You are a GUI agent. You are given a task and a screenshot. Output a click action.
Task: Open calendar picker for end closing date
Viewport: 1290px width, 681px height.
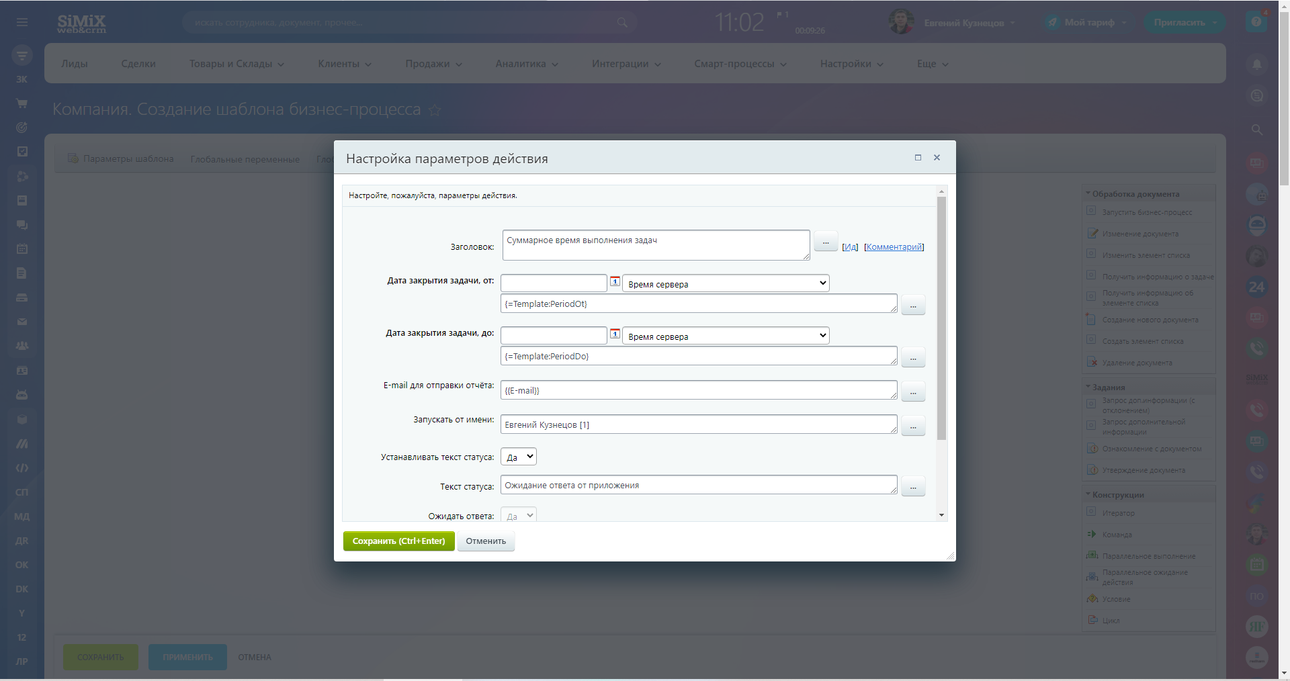tap(615, 334)
